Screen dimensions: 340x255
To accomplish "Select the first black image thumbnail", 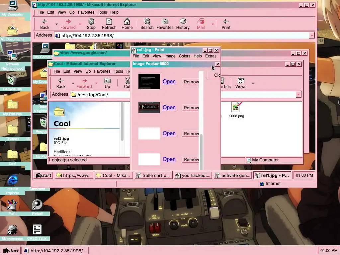I will 149,82.
